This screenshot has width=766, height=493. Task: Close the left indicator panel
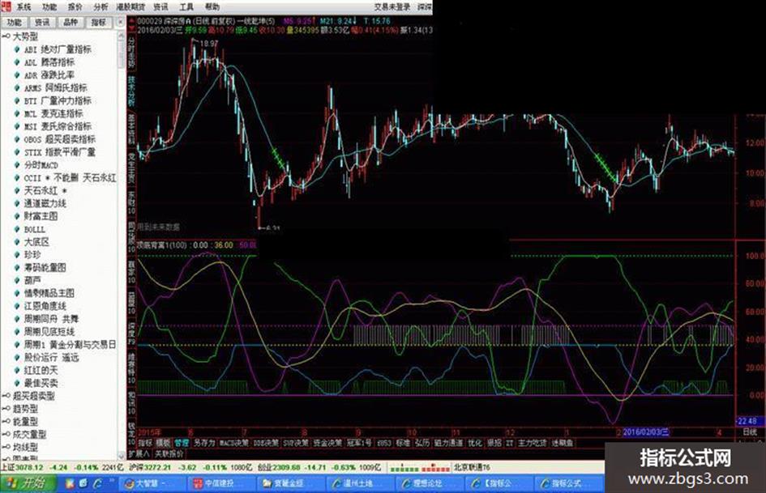(120, 22)
